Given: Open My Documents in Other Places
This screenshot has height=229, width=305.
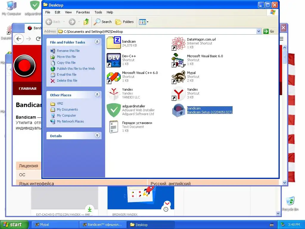Looking at the screenshot, I should pyautogui.click(x=67, y=109).
